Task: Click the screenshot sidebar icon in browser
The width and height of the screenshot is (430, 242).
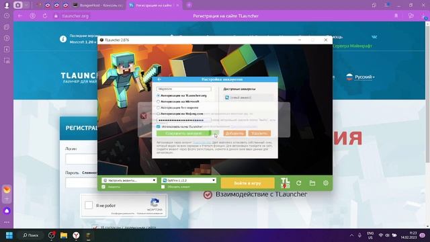Action: [x=7, y=61]
